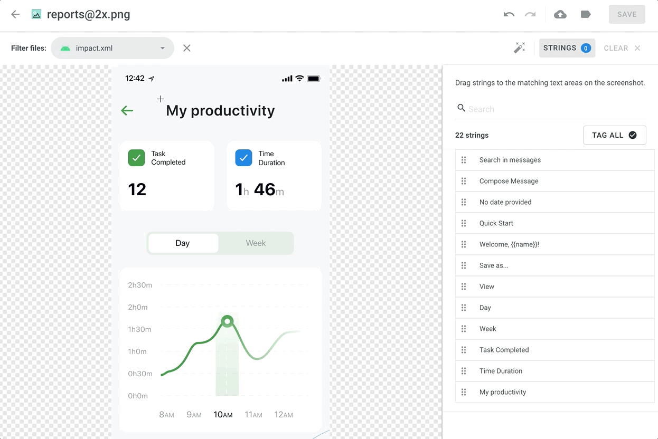The width and height of the screenshot is (658, 439).
Task: Remove the file filter with the X
Action: click(187, 48)
